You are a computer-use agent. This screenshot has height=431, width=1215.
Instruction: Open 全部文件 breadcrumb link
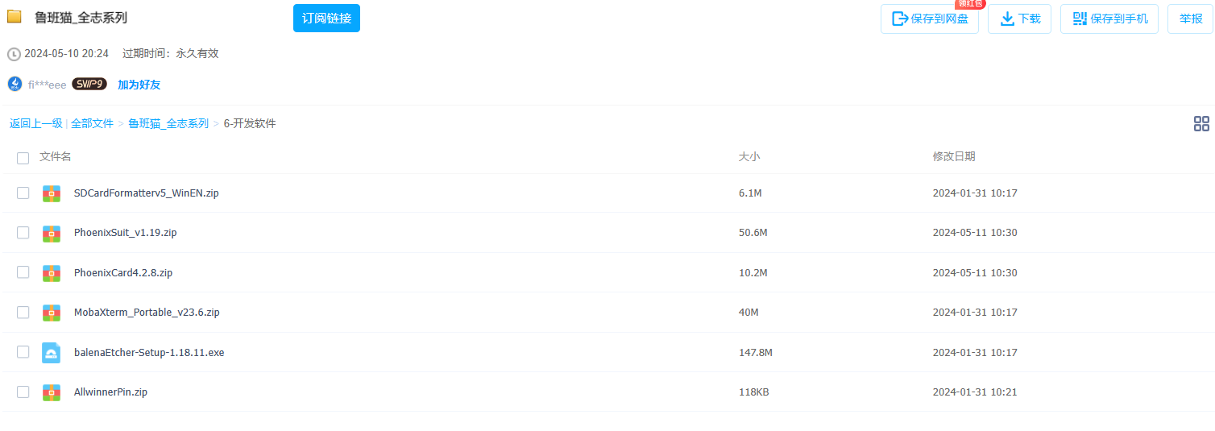tap(92, 123)
